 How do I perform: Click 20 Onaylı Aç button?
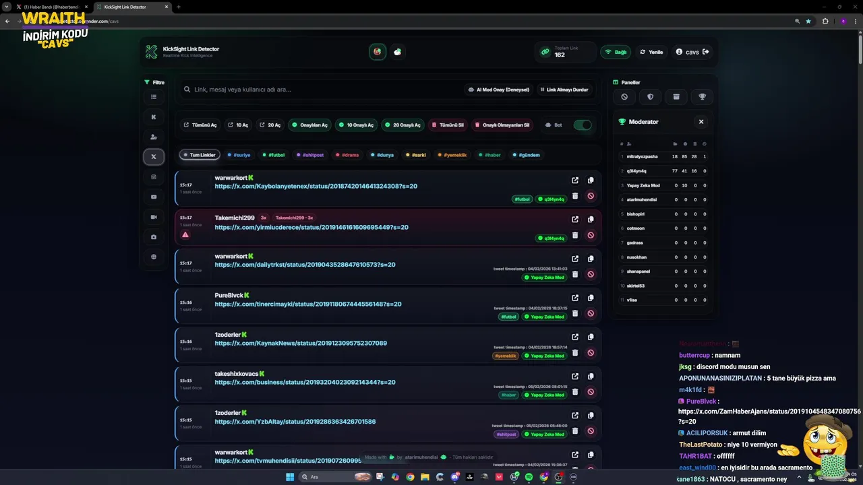(x=403, y=125)
